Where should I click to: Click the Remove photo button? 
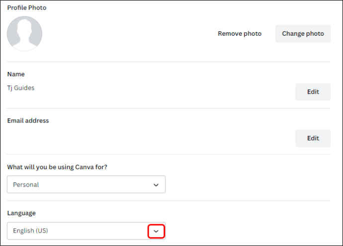(240, 34)
